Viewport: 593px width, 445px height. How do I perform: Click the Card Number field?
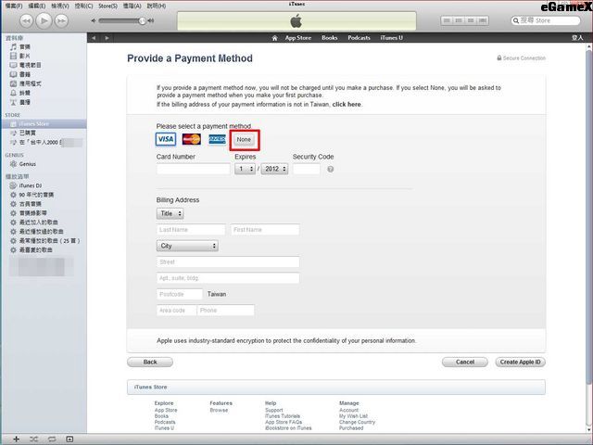point(193,169)
